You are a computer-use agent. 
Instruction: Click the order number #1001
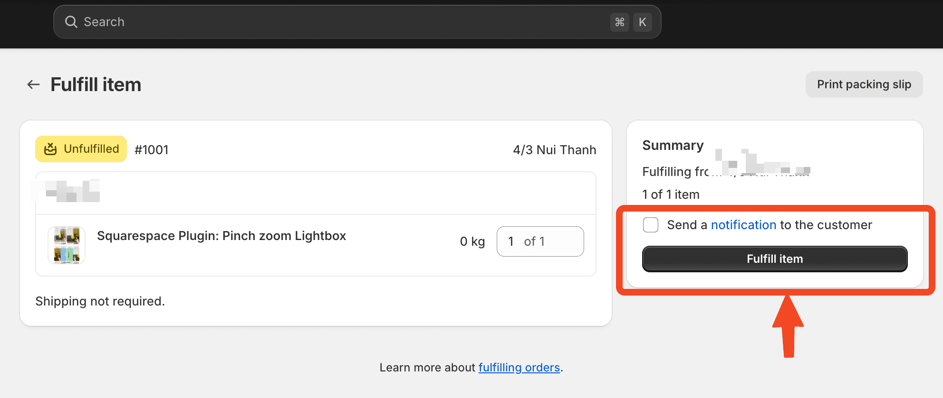point(152,150)
